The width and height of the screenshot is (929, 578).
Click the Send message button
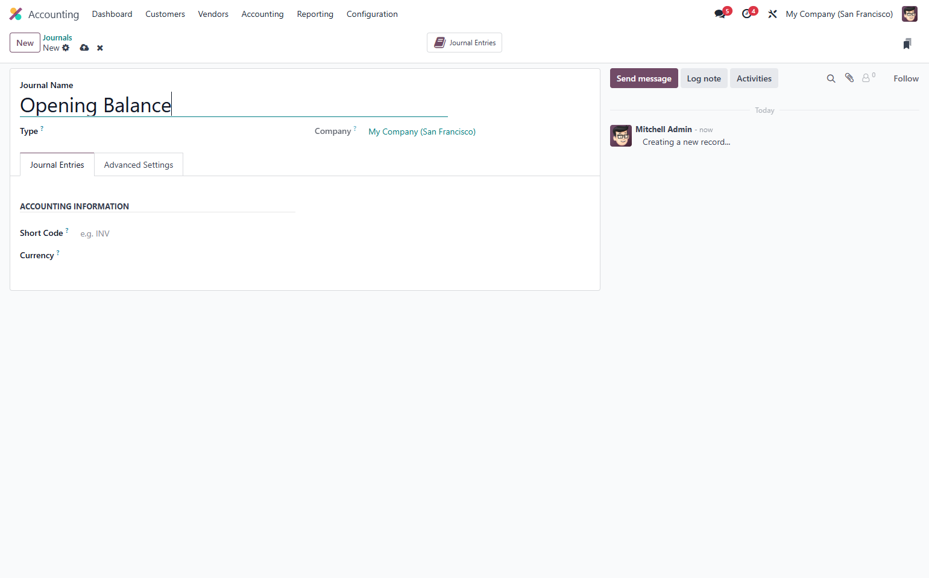click(644, 78)
